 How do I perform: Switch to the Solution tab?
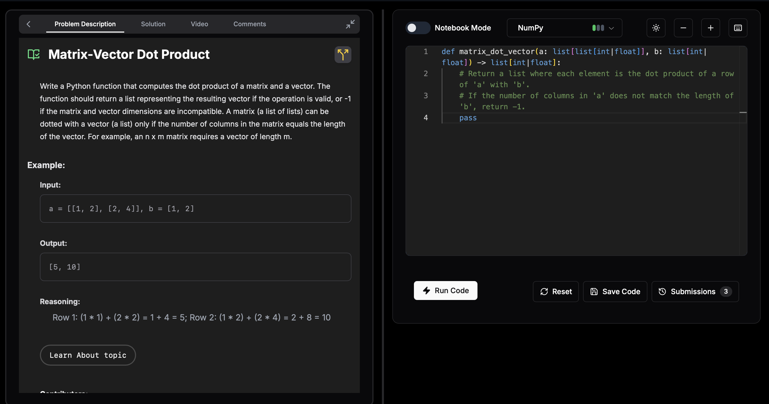pos(153,24)
